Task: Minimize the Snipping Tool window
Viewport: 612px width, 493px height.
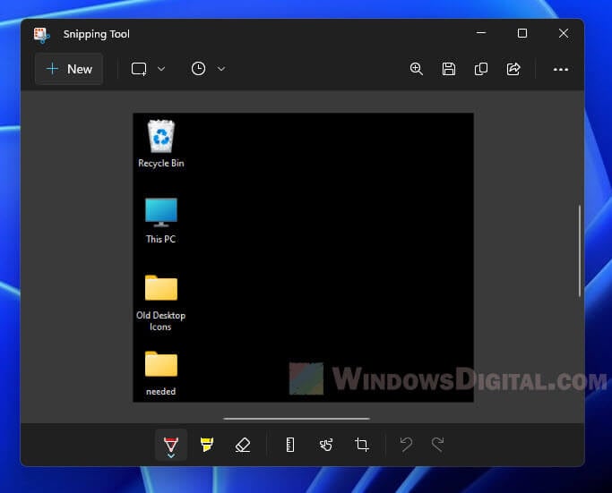Action: 481,33
